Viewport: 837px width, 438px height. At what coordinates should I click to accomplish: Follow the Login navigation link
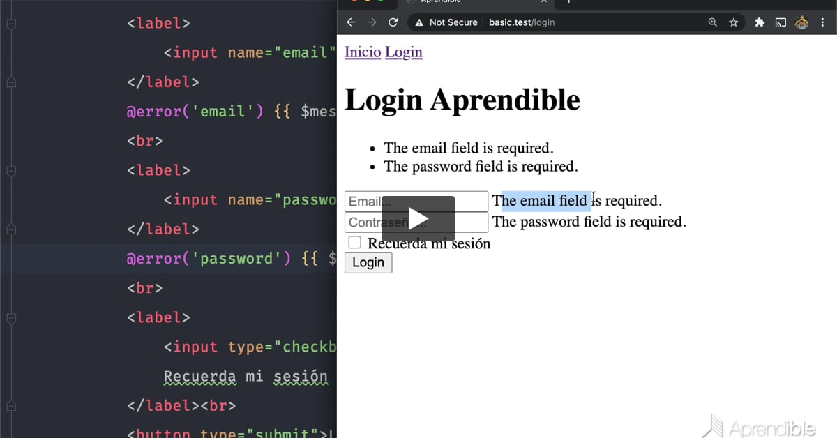pos(404,52)
